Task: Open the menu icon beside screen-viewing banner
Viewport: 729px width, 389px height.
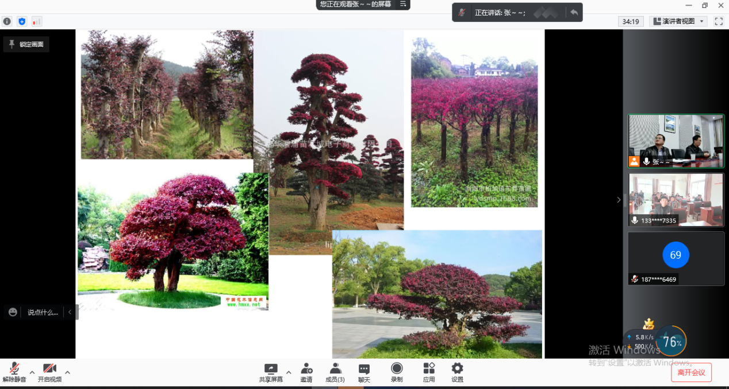Action: (x=404, y=4)
